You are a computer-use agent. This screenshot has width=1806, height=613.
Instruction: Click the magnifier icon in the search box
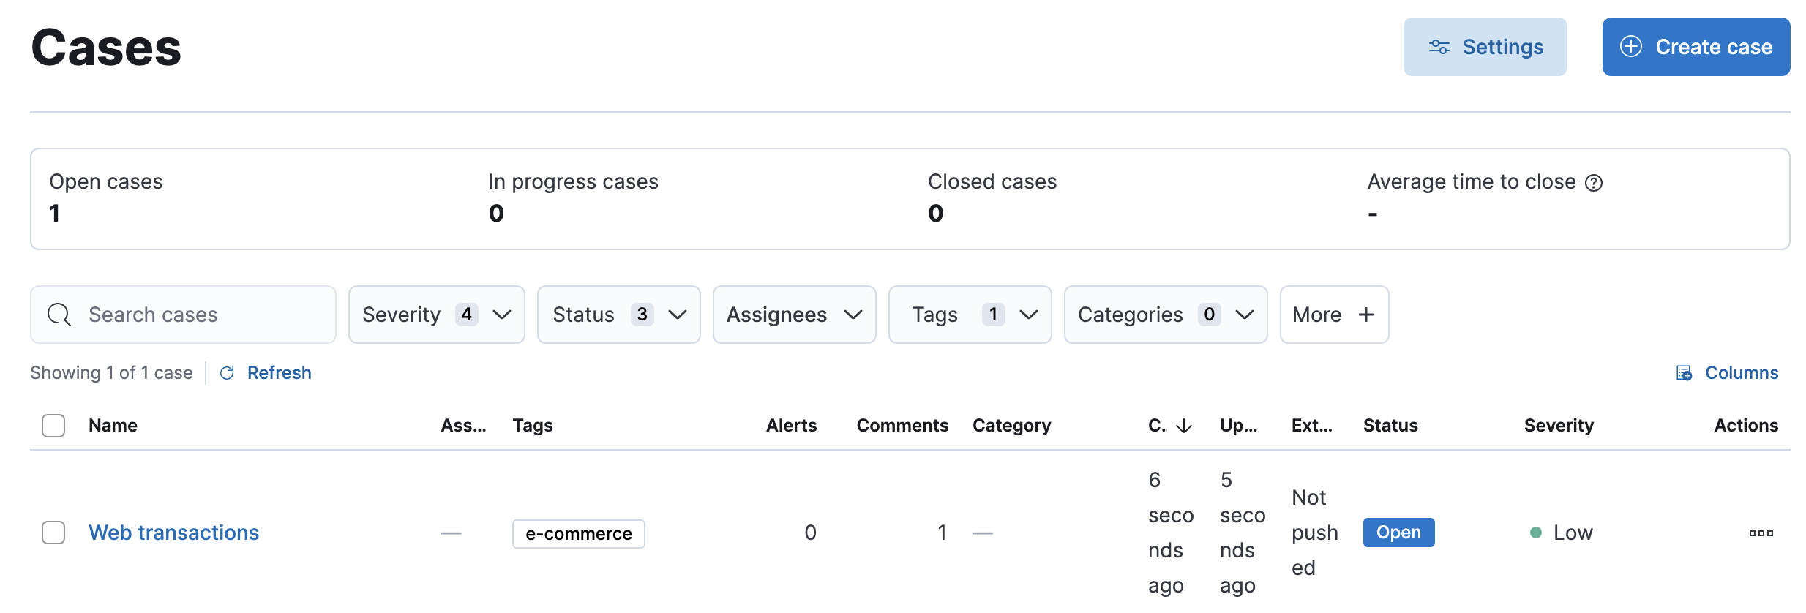[x=59, y=315]
